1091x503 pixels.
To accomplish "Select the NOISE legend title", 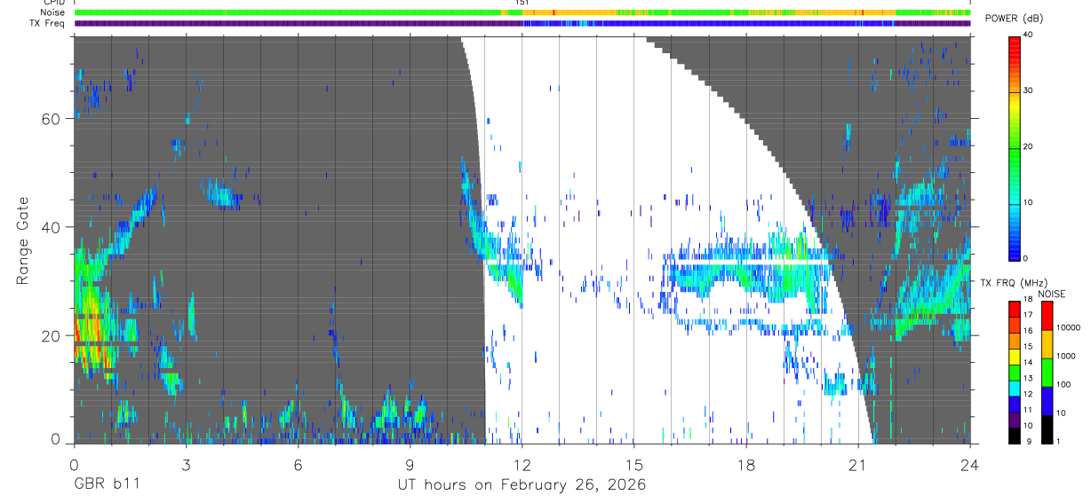I will 1052,294.
